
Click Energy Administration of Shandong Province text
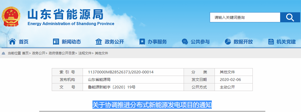71,24
